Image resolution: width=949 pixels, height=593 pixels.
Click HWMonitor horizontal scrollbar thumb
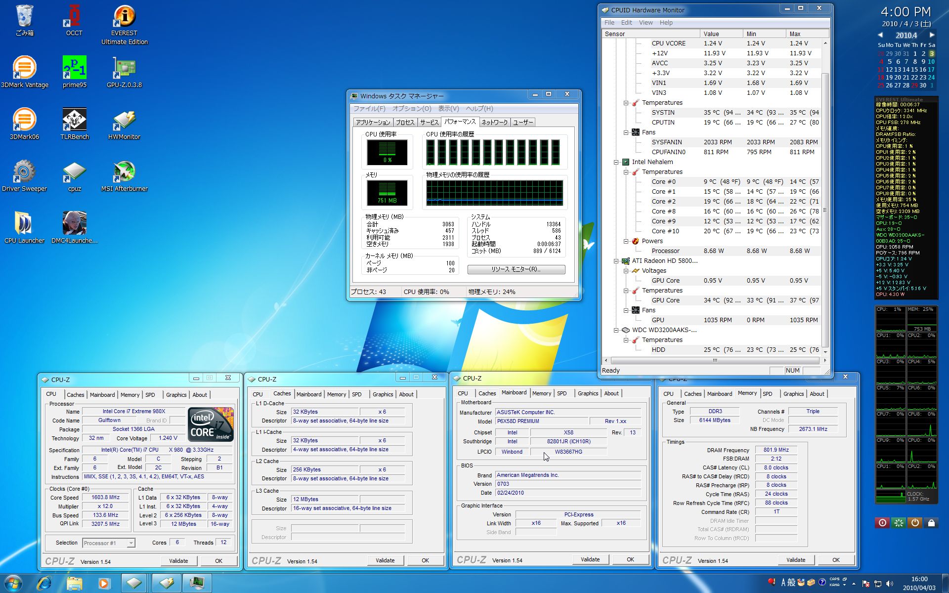coord(715,360)
